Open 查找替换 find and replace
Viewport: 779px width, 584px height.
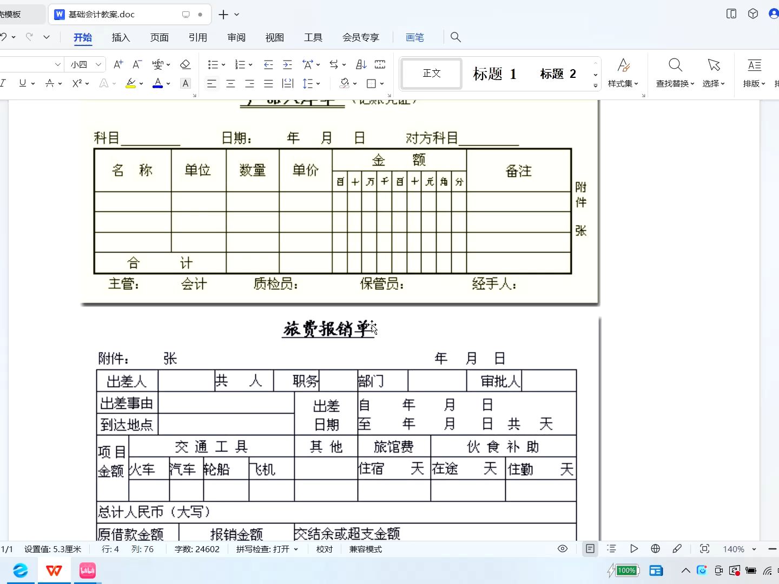tap(675, 72)
